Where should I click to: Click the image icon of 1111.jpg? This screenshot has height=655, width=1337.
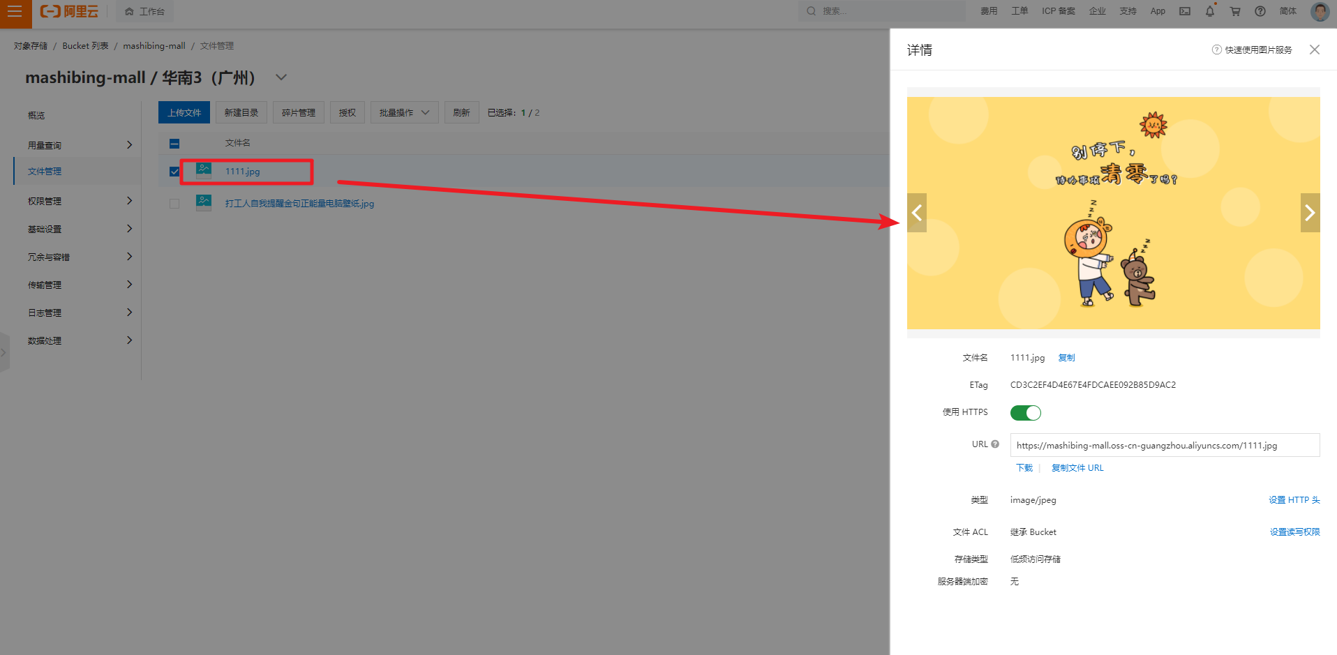click(x=204, y=170)
